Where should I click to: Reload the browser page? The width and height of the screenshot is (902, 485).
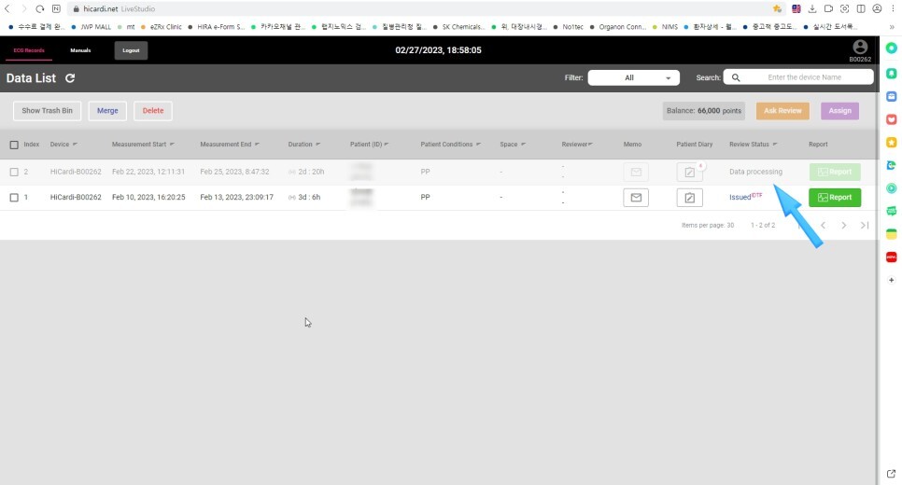pos(40,8)
